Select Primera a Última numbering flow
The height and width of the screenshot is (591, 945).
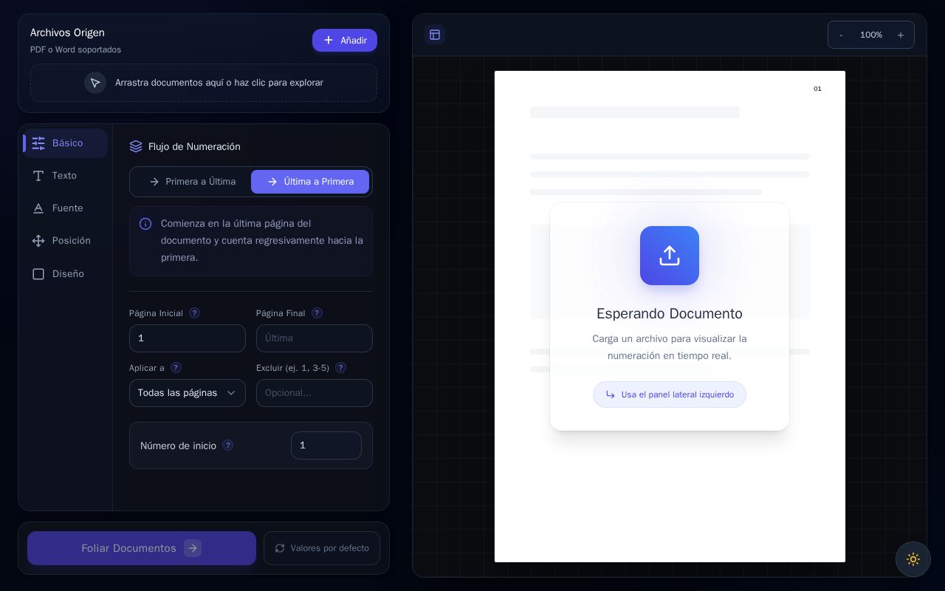coord(192,182)
